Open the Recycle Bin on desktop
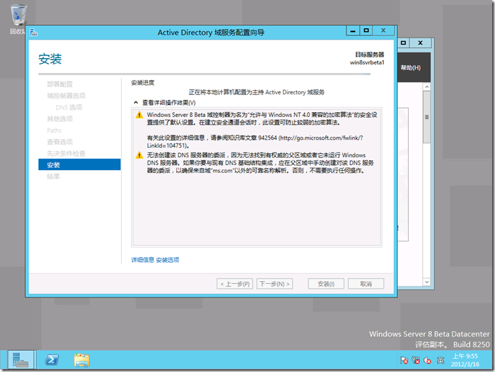This screenshot has width=495, height=372. pos(18,19)
